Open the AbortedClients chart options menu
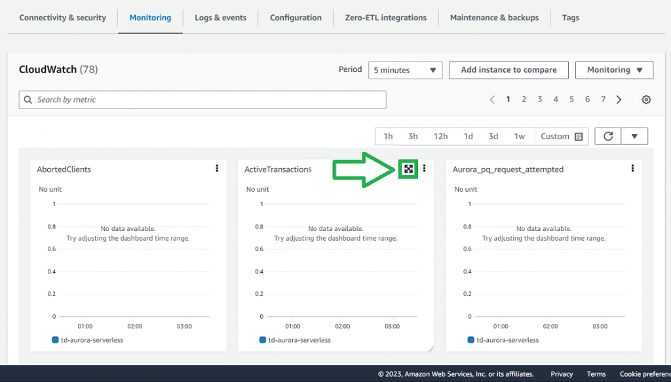 click(x=217, y=169)
